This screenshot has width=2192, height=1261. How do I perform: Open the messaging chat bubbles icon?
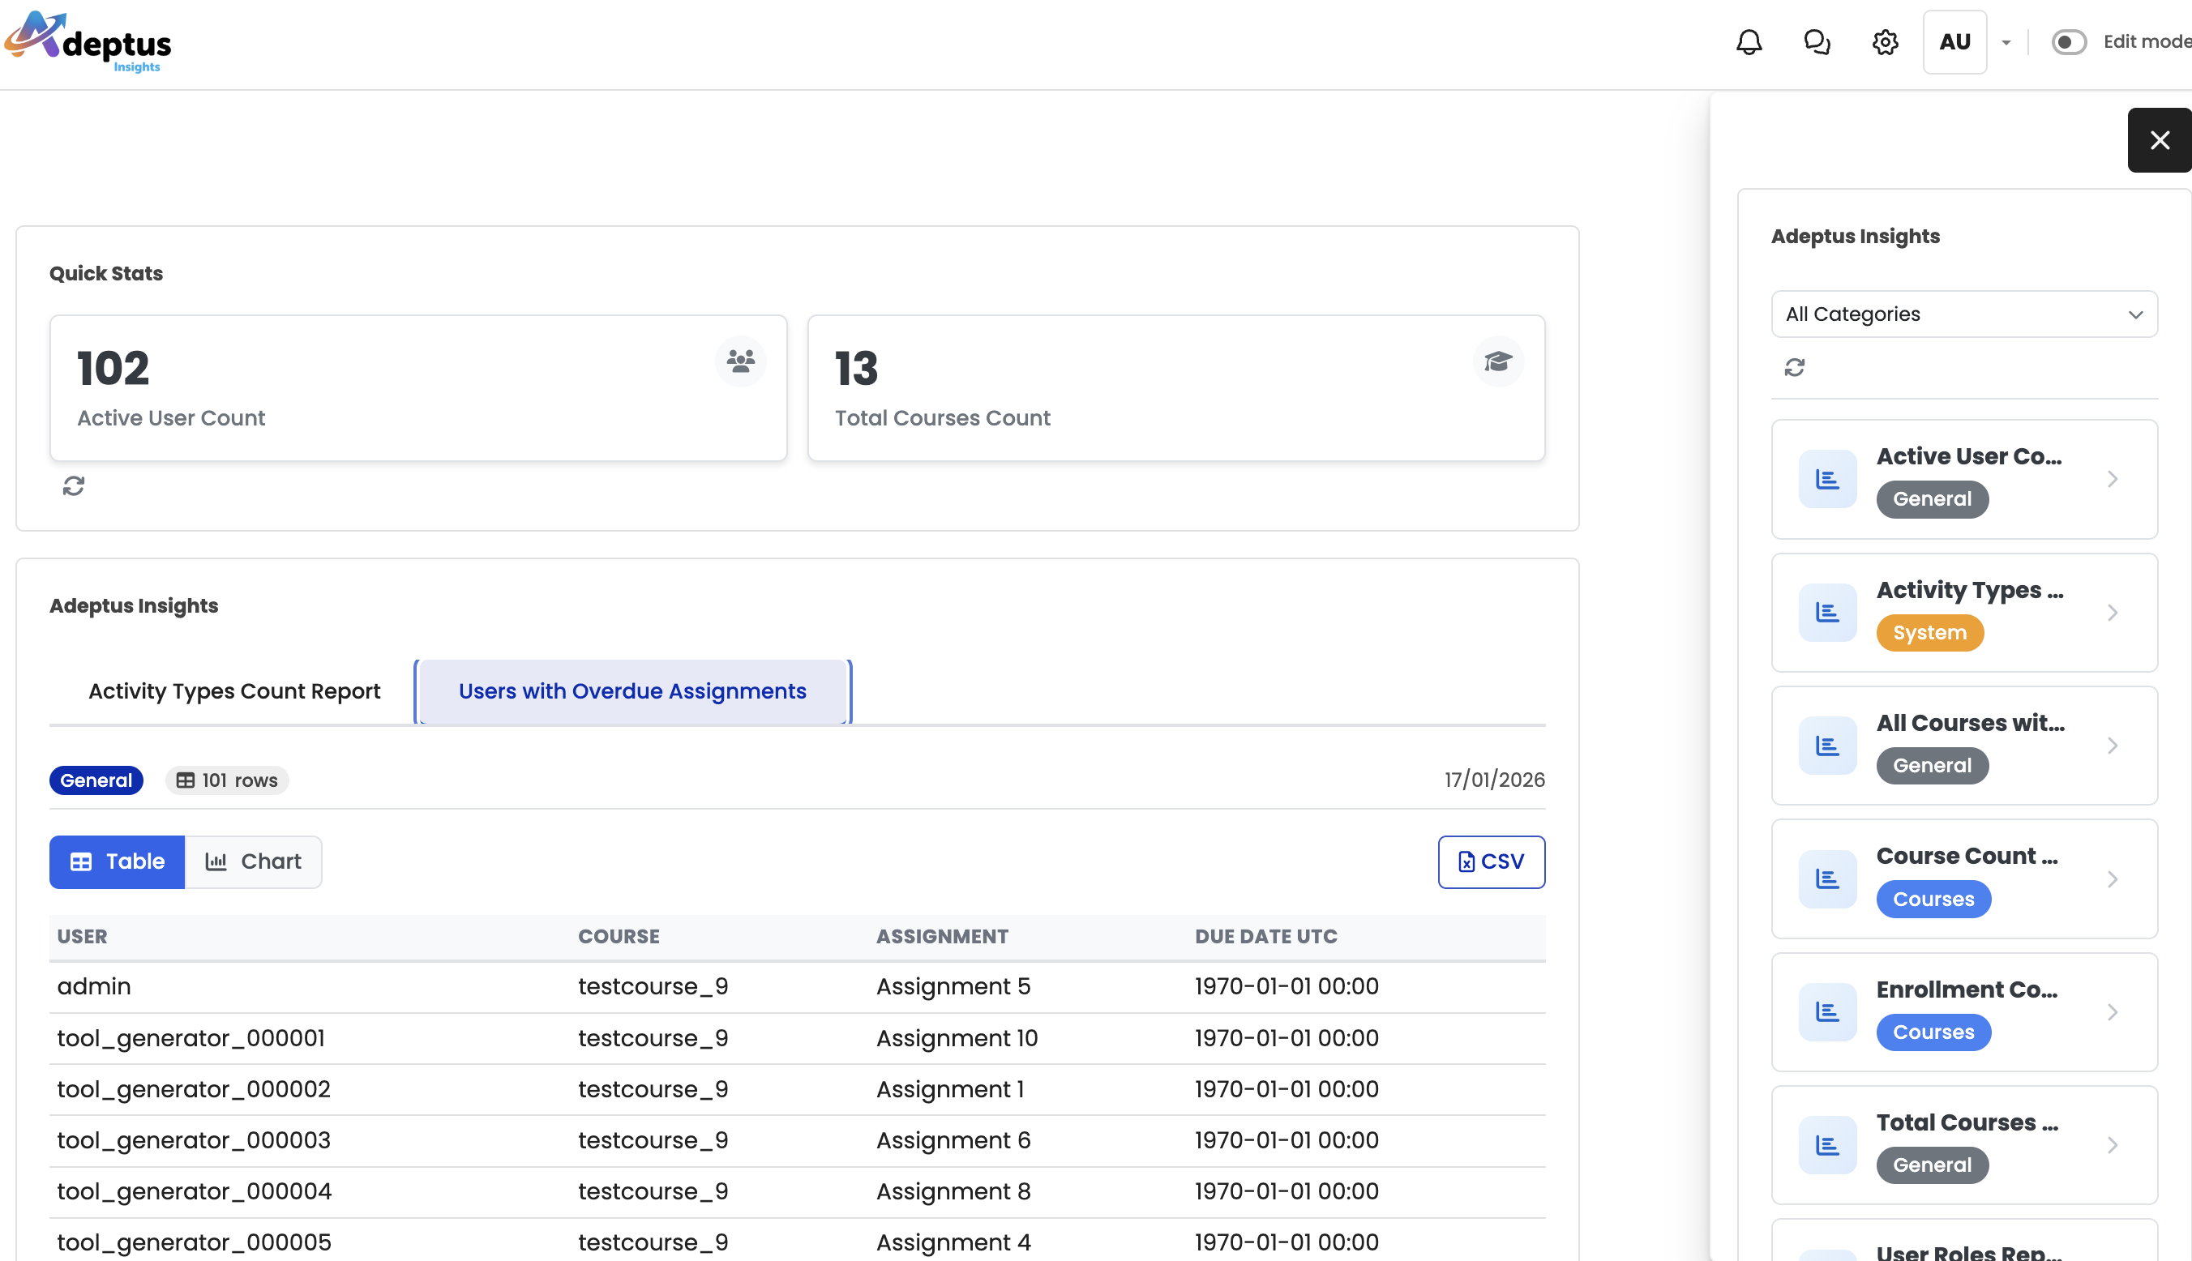(1817, 41)
